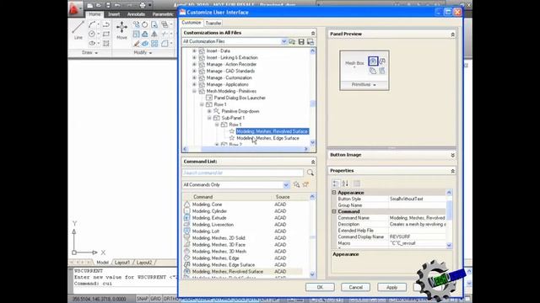Open the AutoCAD application menu logo

pyautogui.click(x=74, y=8)
